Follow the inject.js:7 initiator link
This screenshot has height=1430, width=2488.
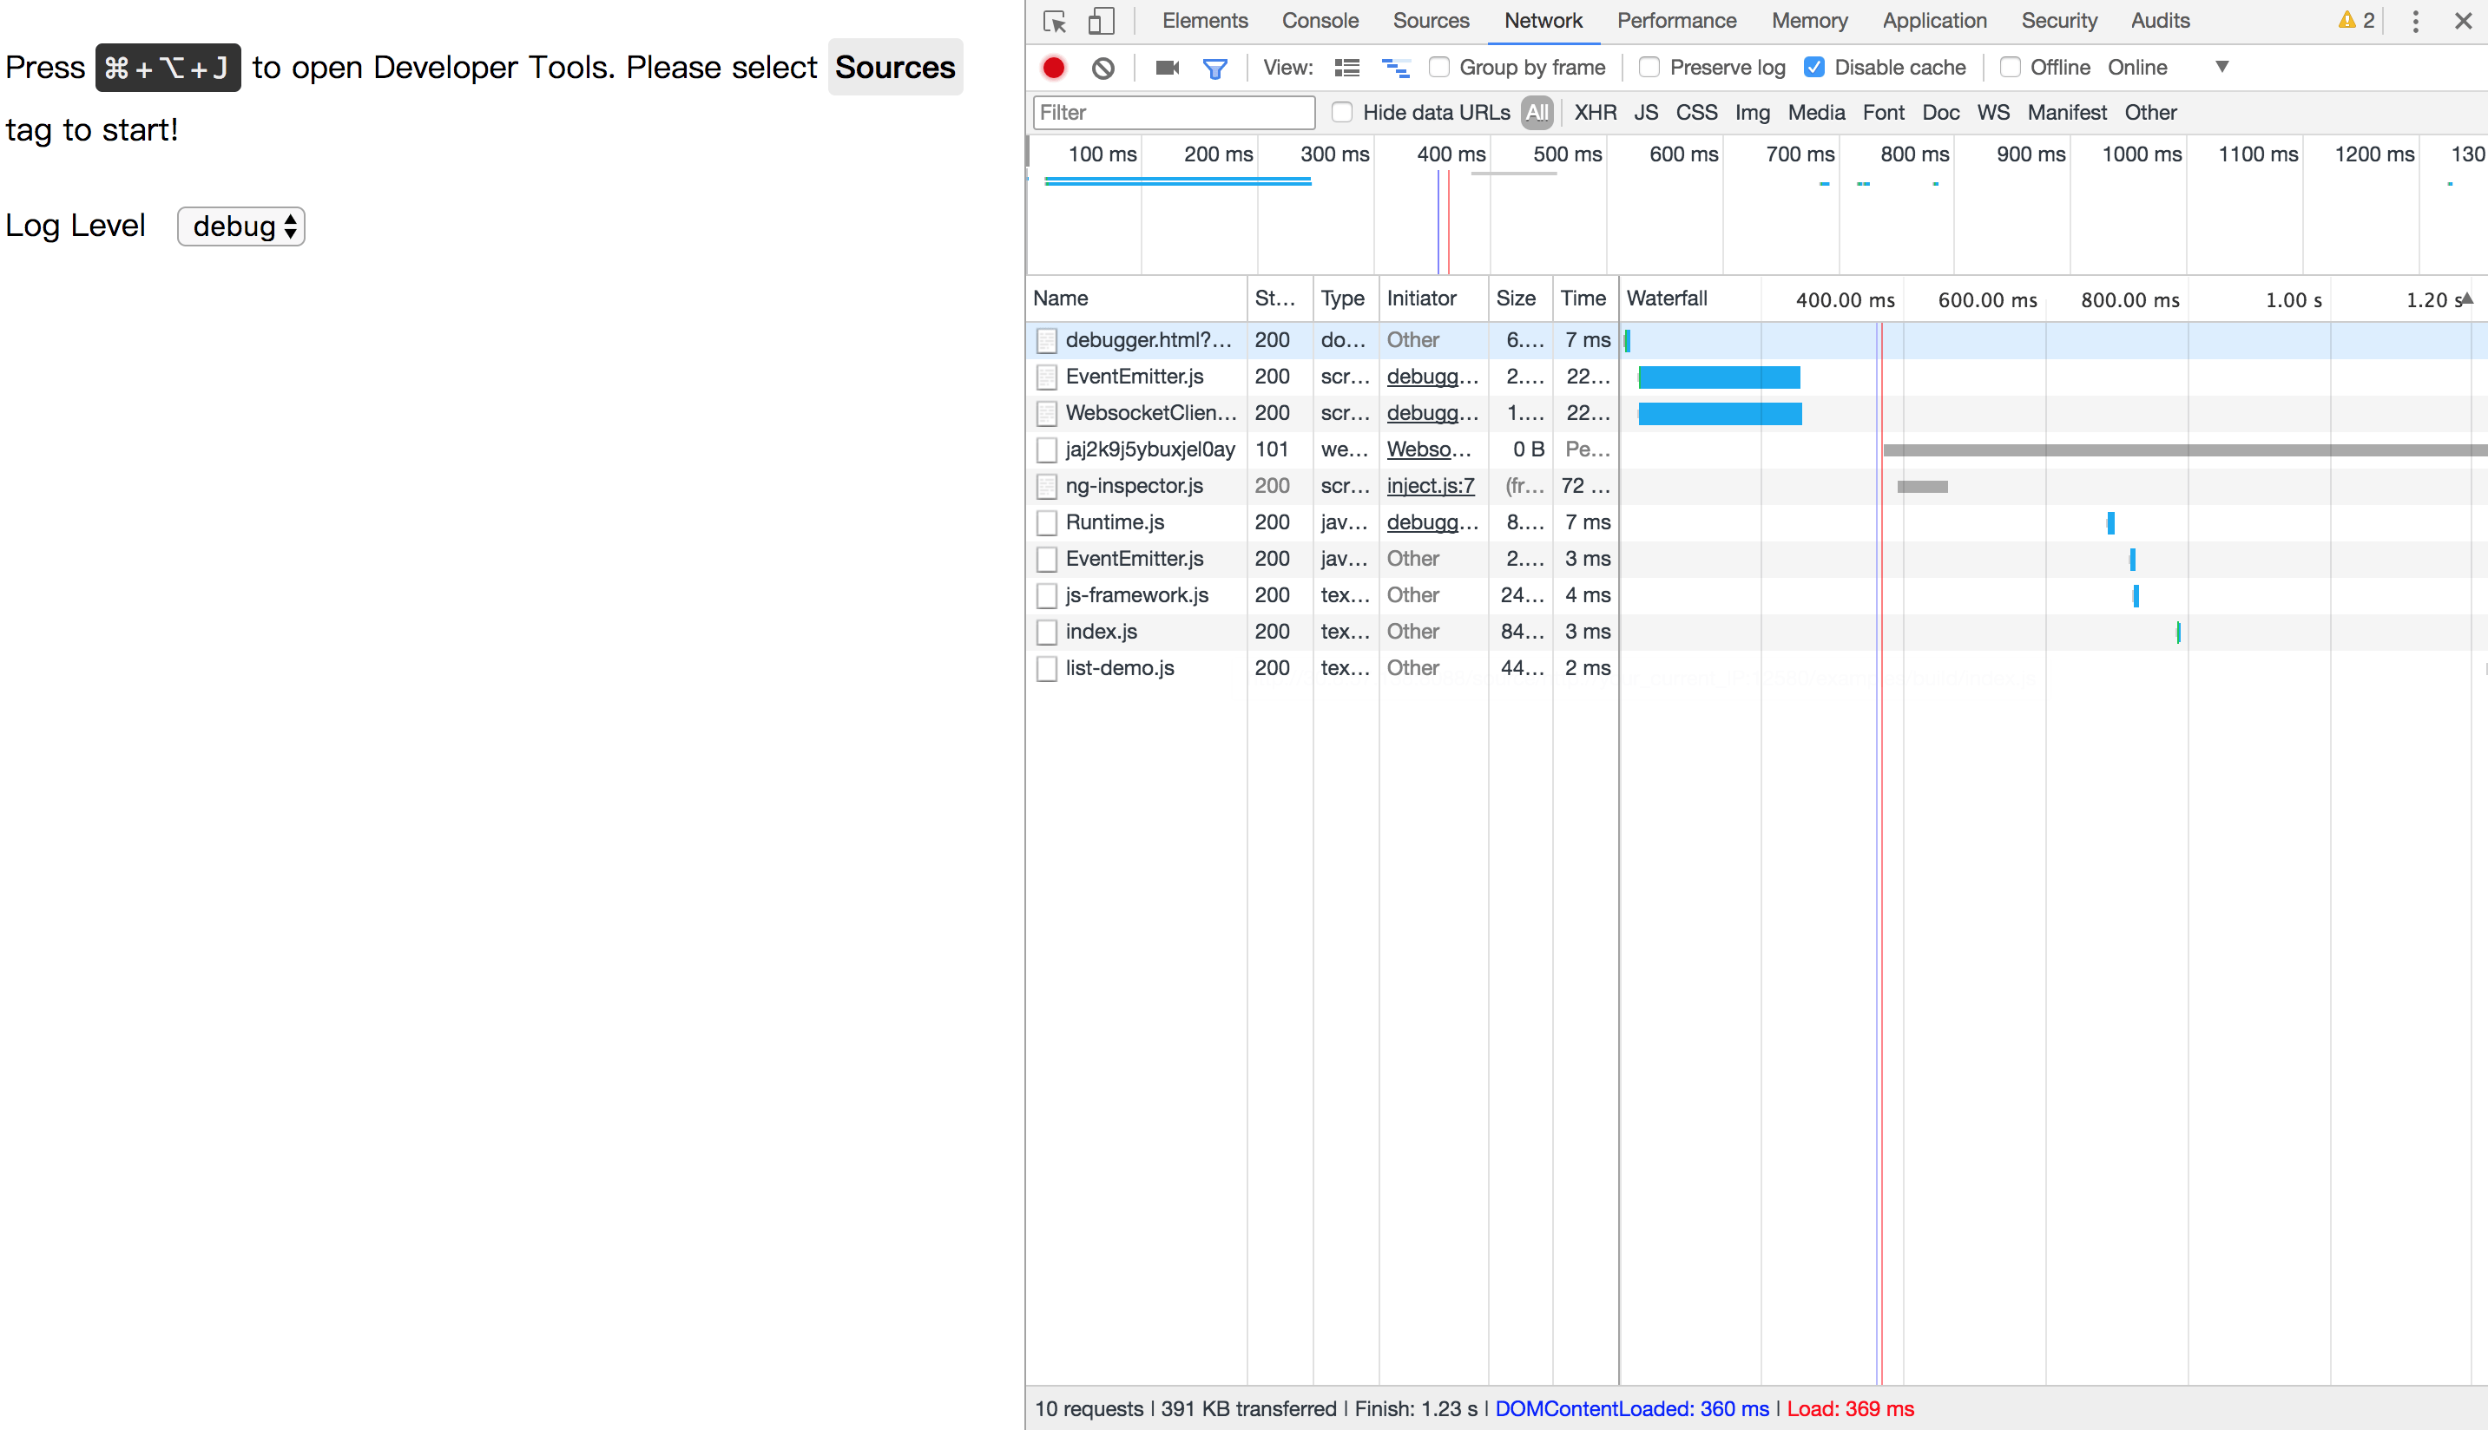coord(1430,486)
